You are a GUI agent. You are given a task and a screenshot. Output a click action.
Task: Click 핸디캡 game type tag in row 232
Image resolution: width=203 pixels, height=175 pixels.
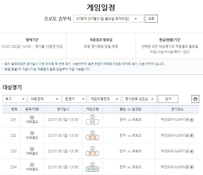93,138
